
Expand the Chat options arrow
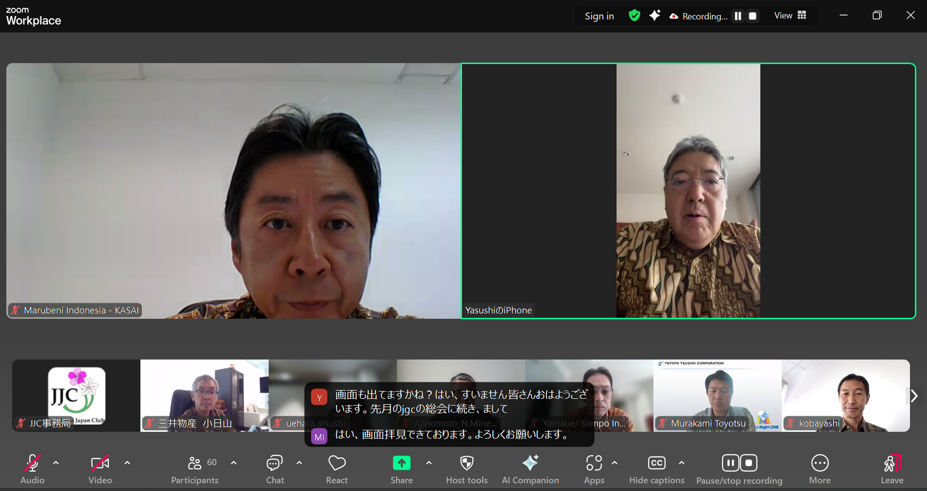click(x=299, y=463)
